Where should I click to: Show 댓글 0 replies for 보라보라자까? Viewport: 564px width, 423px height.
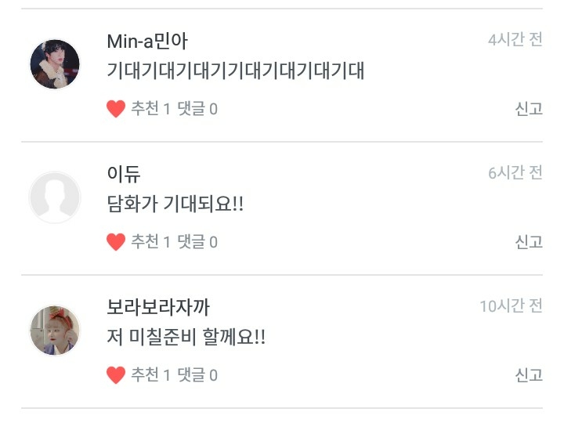(197, 376)
